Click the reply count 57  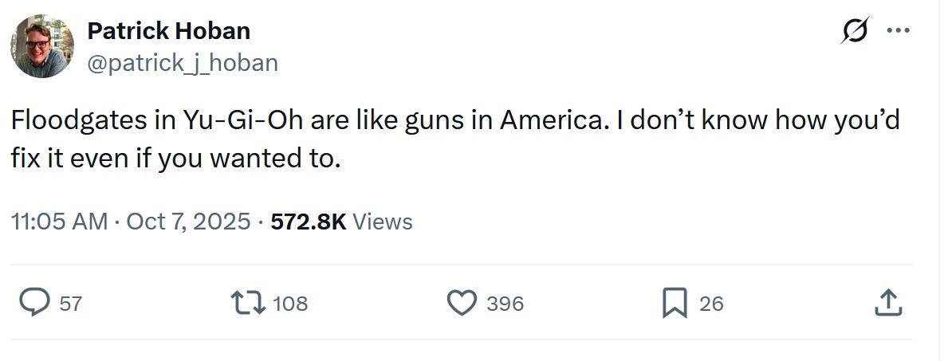(70, 304)
